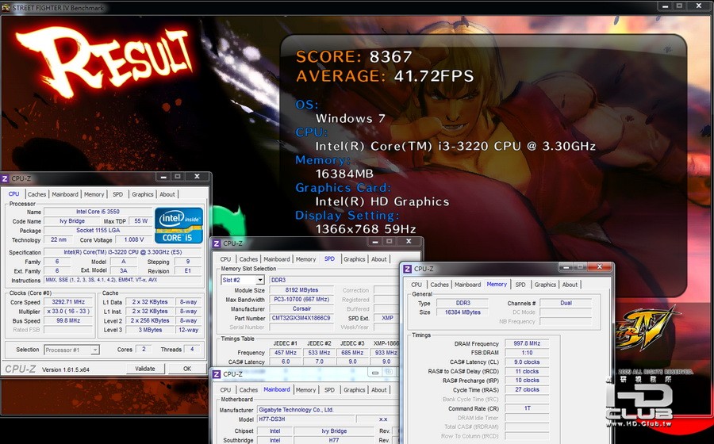The width and height of the screenshot is (714, 444).
Task: Click the Part Number CMT32GX3M4X1866C9
Action: 301,319
